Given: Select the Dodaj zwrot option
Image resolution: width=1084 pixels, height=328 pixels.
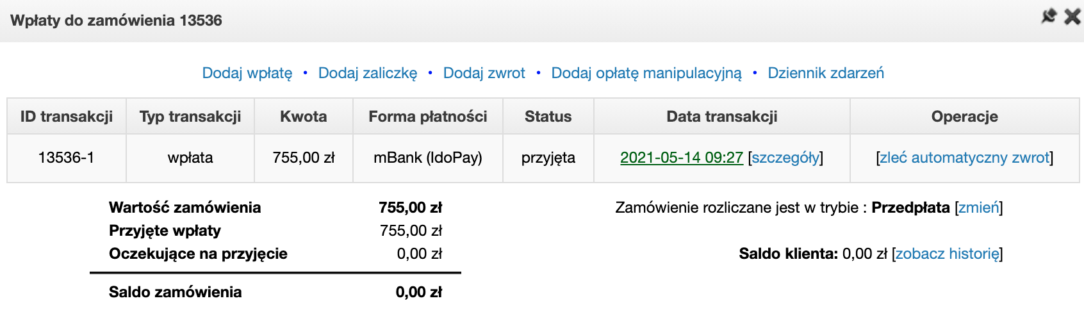Looking at the screenshot, I should [484, 73].
